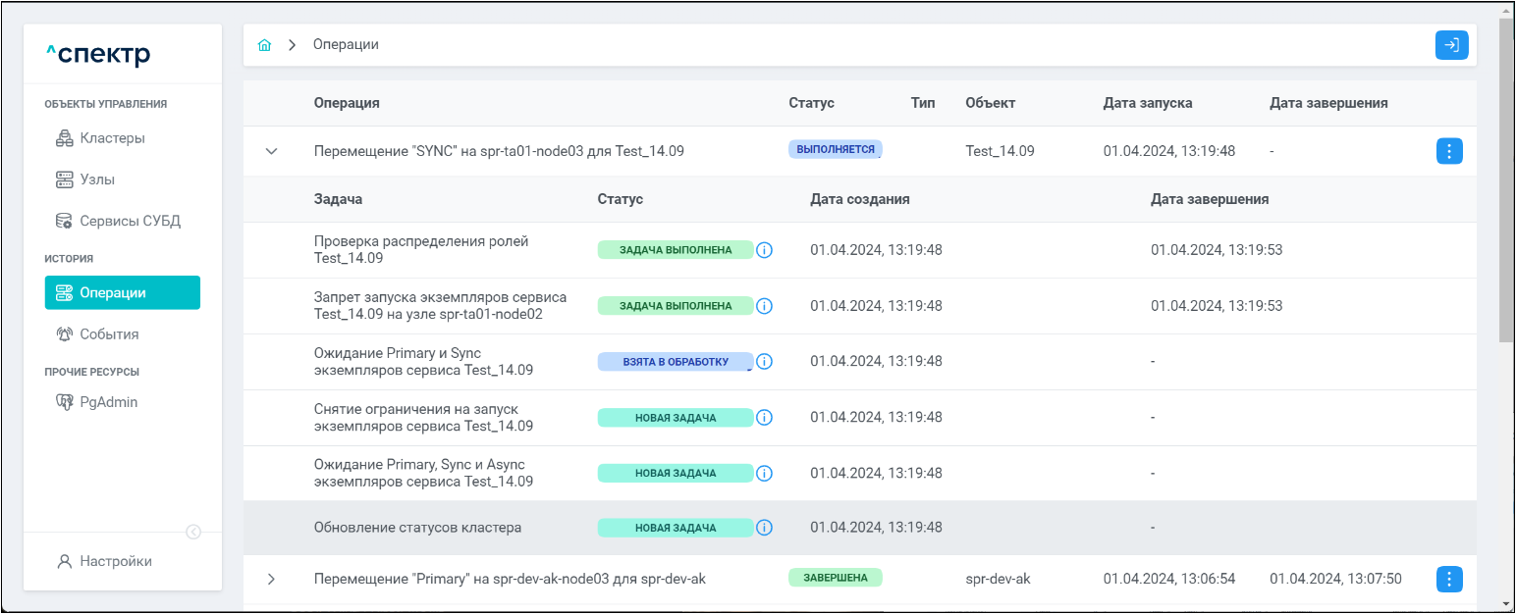
Task: Show info for Запрет запуска экземпляров task
Action: pyautogui.click(x=765, y=306)
